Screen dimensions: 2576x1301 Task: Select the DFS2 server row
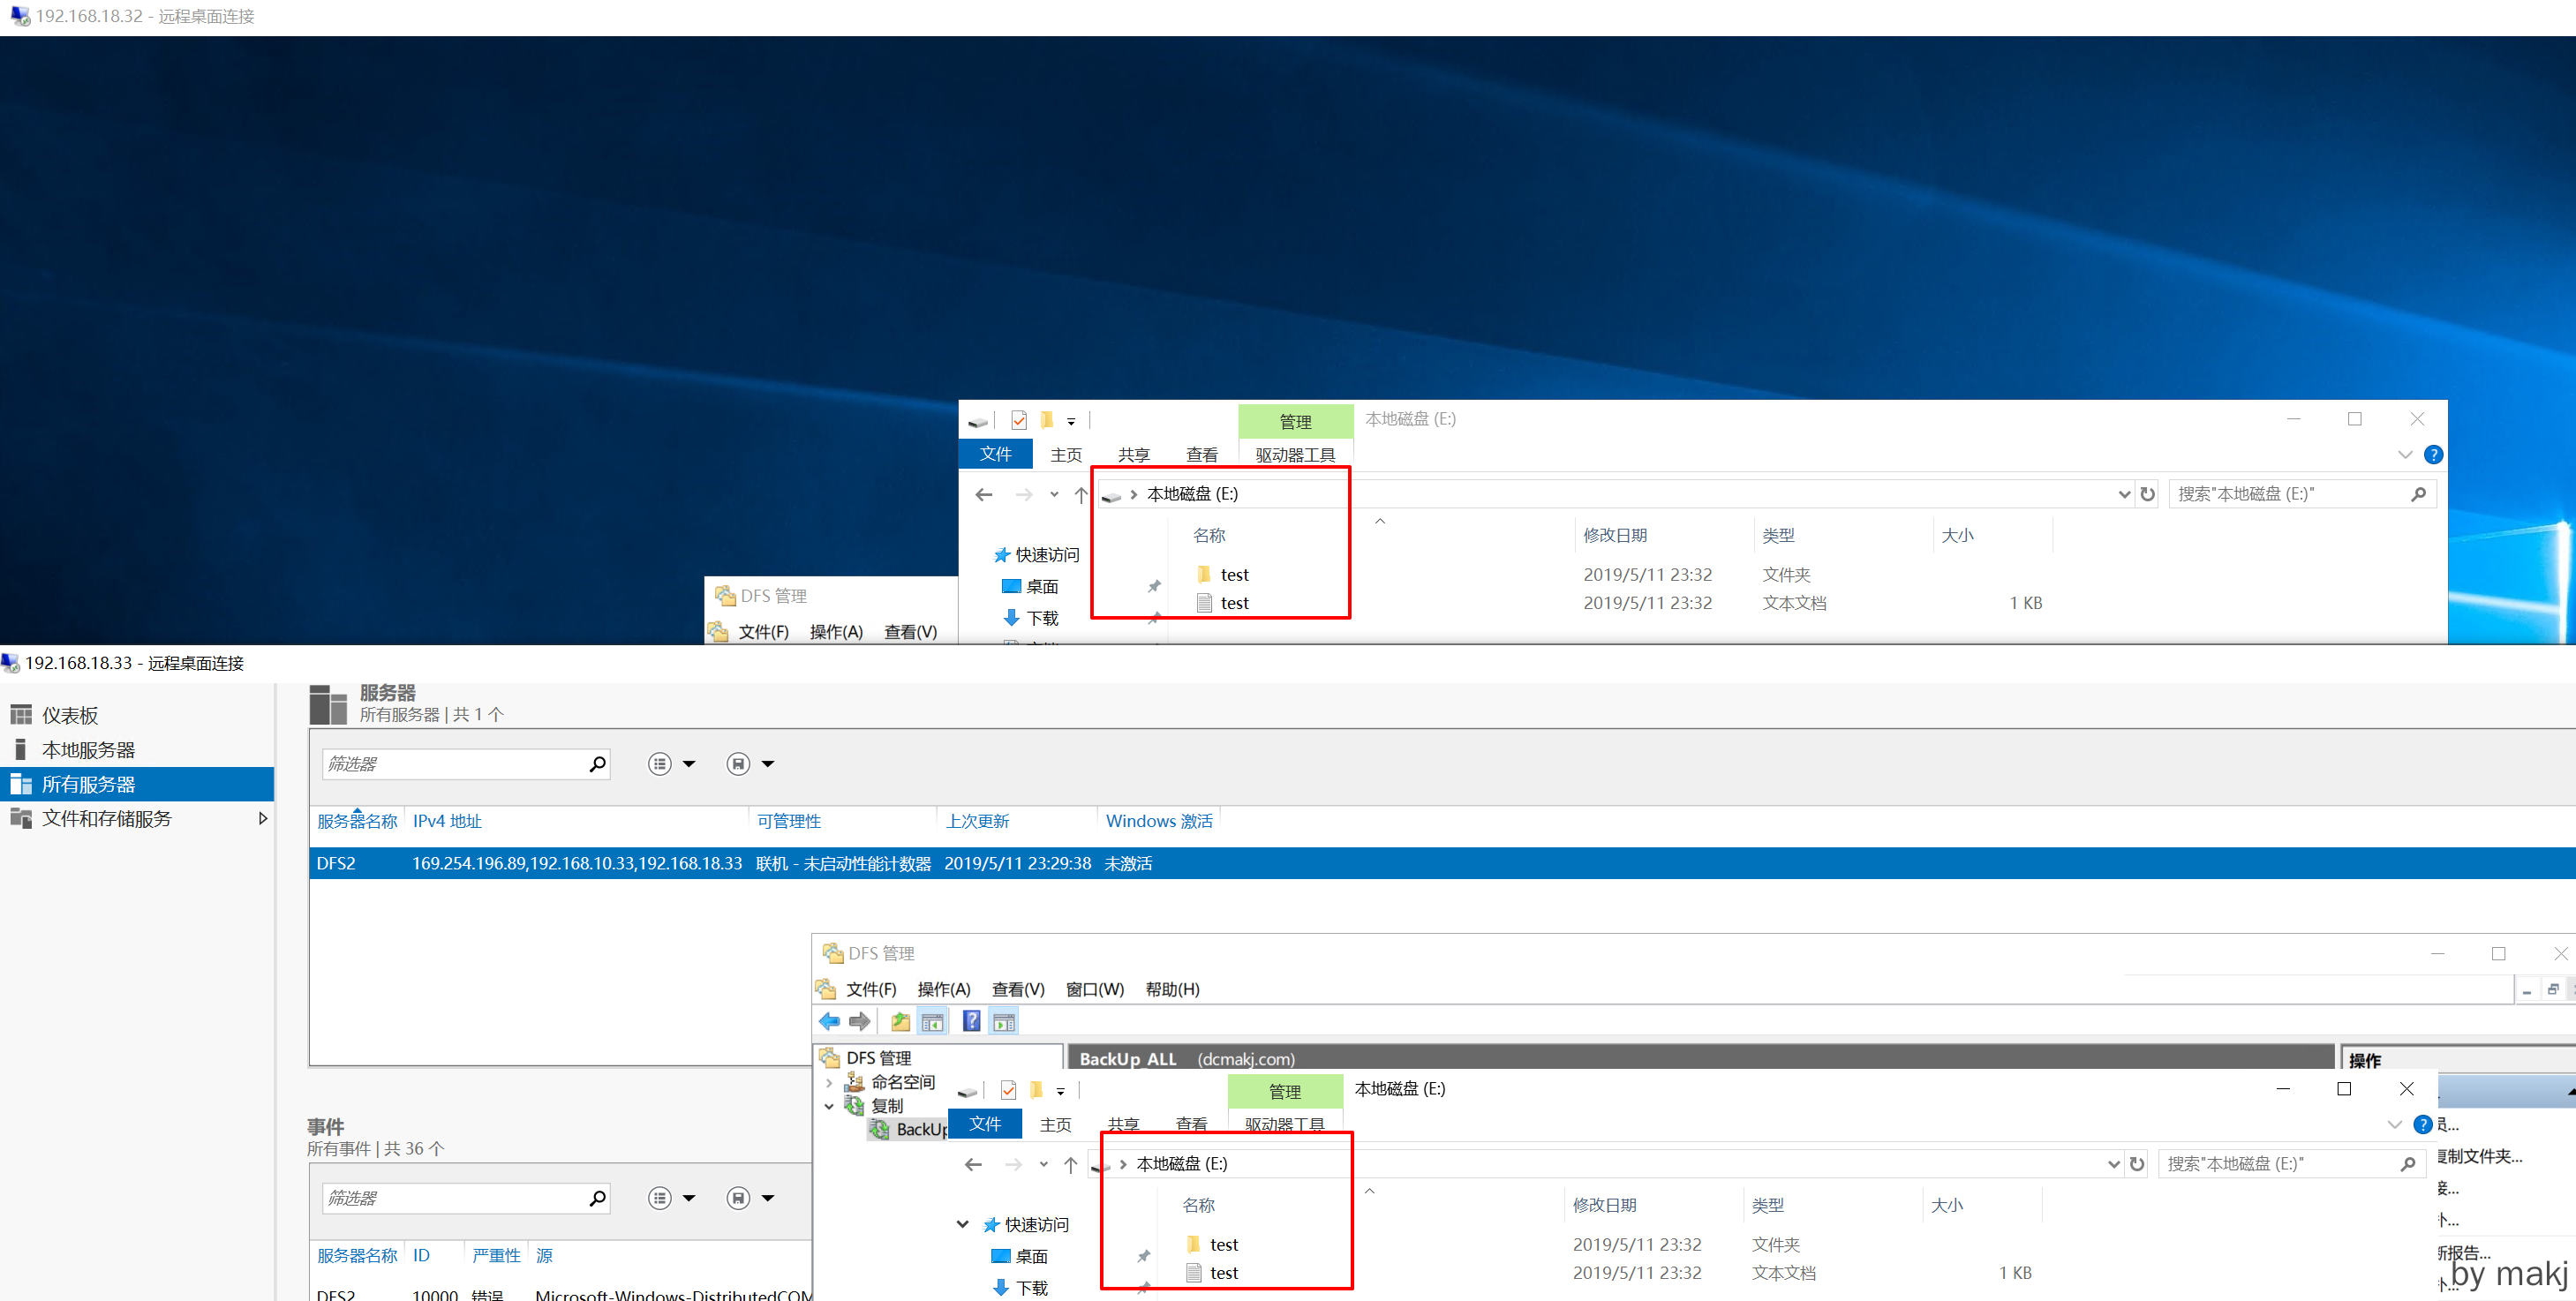pyautogui.click(x=336, y=863)
